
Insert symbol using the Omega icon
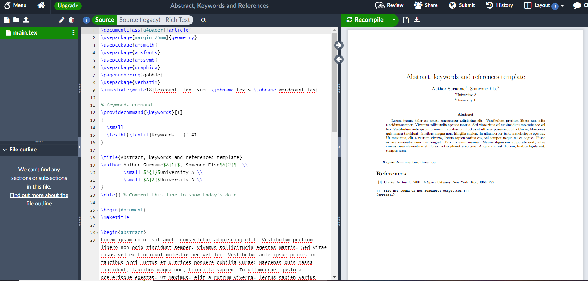(x=203, y=20)
